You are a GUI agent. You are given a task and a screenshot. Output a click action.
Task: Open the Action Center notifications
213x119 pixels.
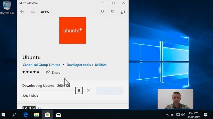206,115
